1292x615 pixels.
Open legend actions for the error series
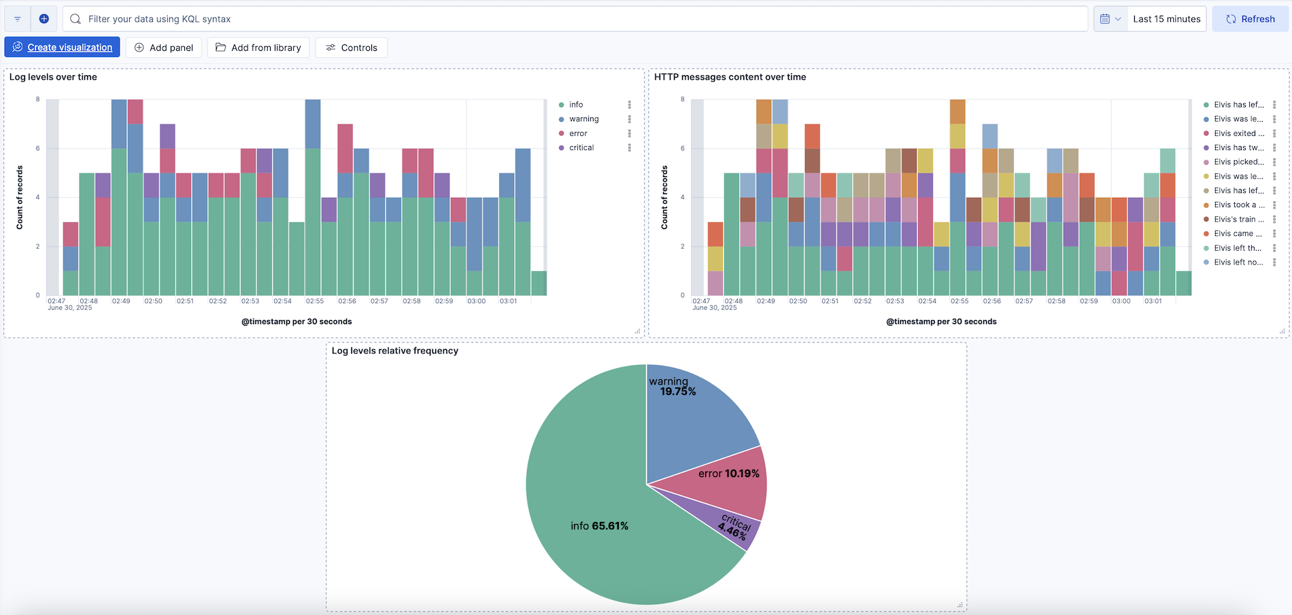(x=630, y=133)
